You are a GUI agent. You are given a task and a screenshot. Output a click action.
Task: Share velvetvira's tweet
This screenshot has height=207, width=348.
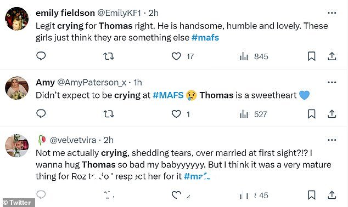coord(332,195)
